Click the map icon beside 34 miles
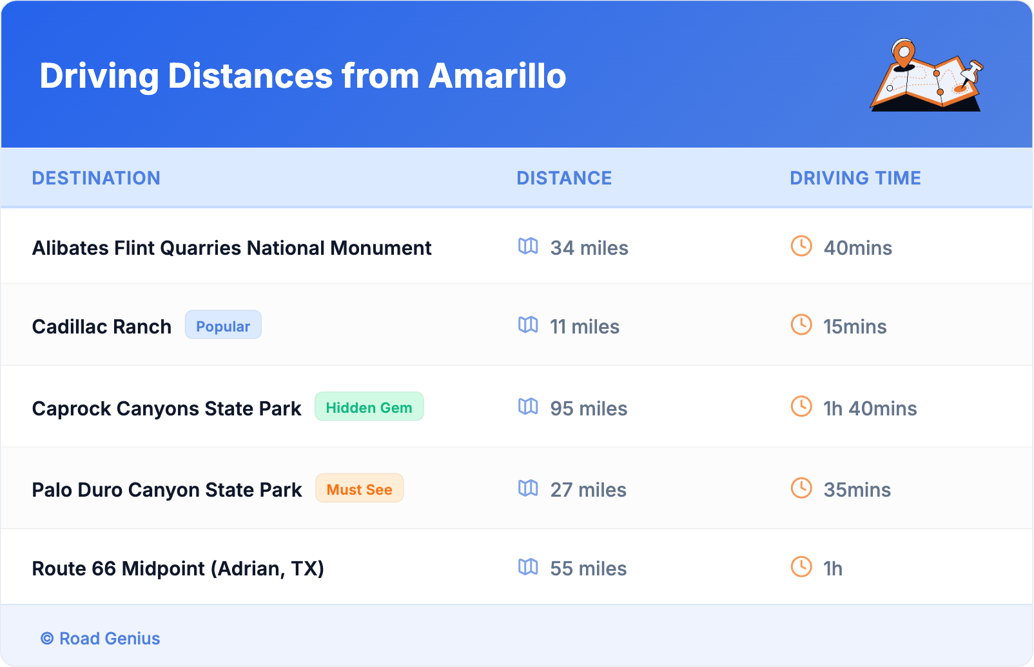The width and height of the screenshot is (1034, 667). point(528,246)
